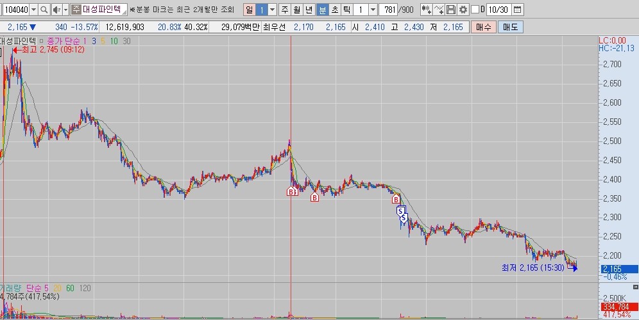Click the speaker sound icon
This screenshot has width=639, height=320.
(56, 10)
